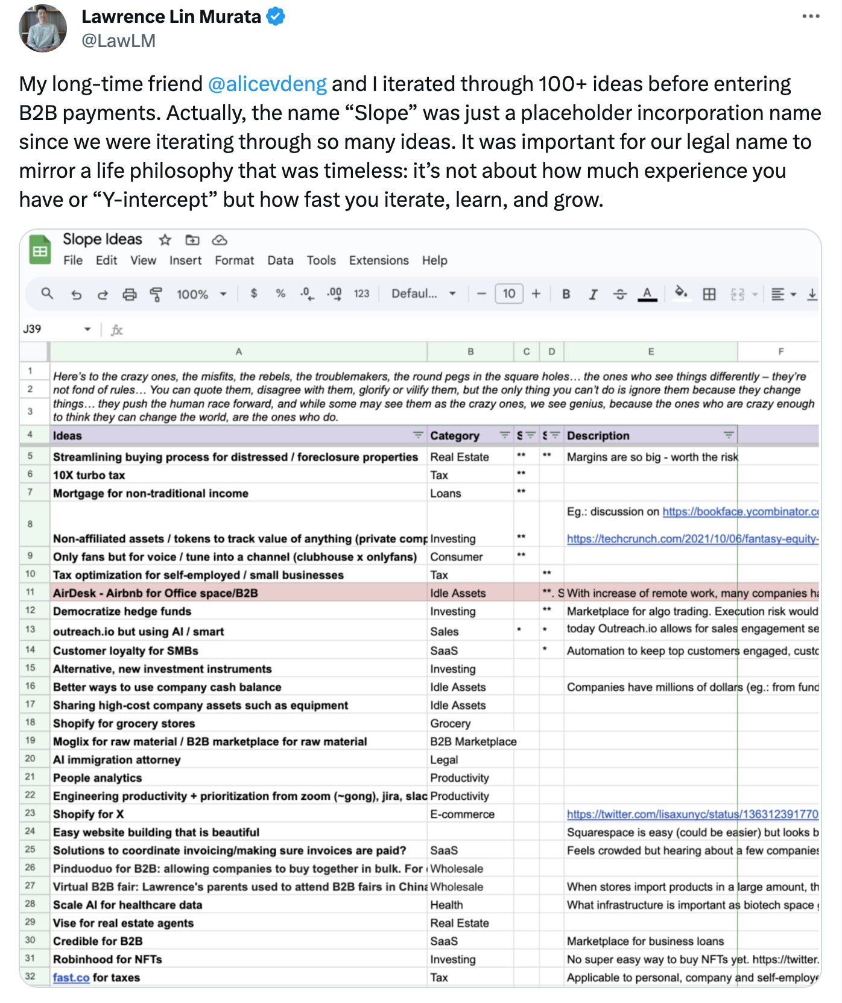
Task: Click the search menus magnifier icon
Action: pyautogui.click(x=47, y=294)
